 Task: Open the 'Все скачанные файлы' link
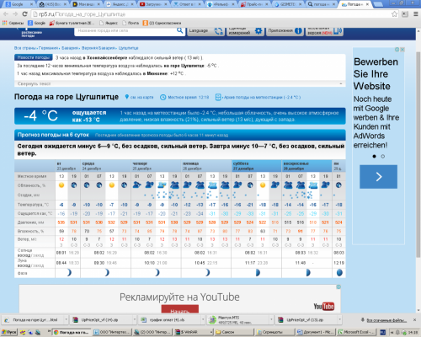tap(386, 320)
